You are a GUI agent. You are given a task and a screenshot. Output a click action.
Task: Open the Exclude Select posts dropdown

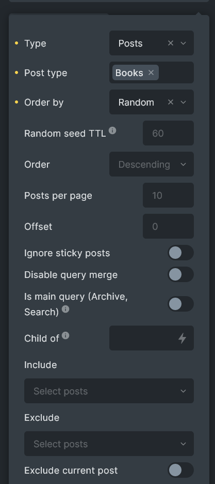109,444
